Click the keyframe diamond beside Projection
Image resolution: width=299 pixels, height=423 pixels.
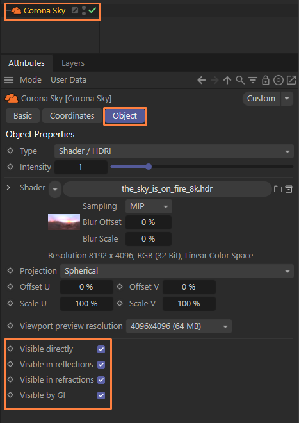pyautogui.click(x=10, y=270)
